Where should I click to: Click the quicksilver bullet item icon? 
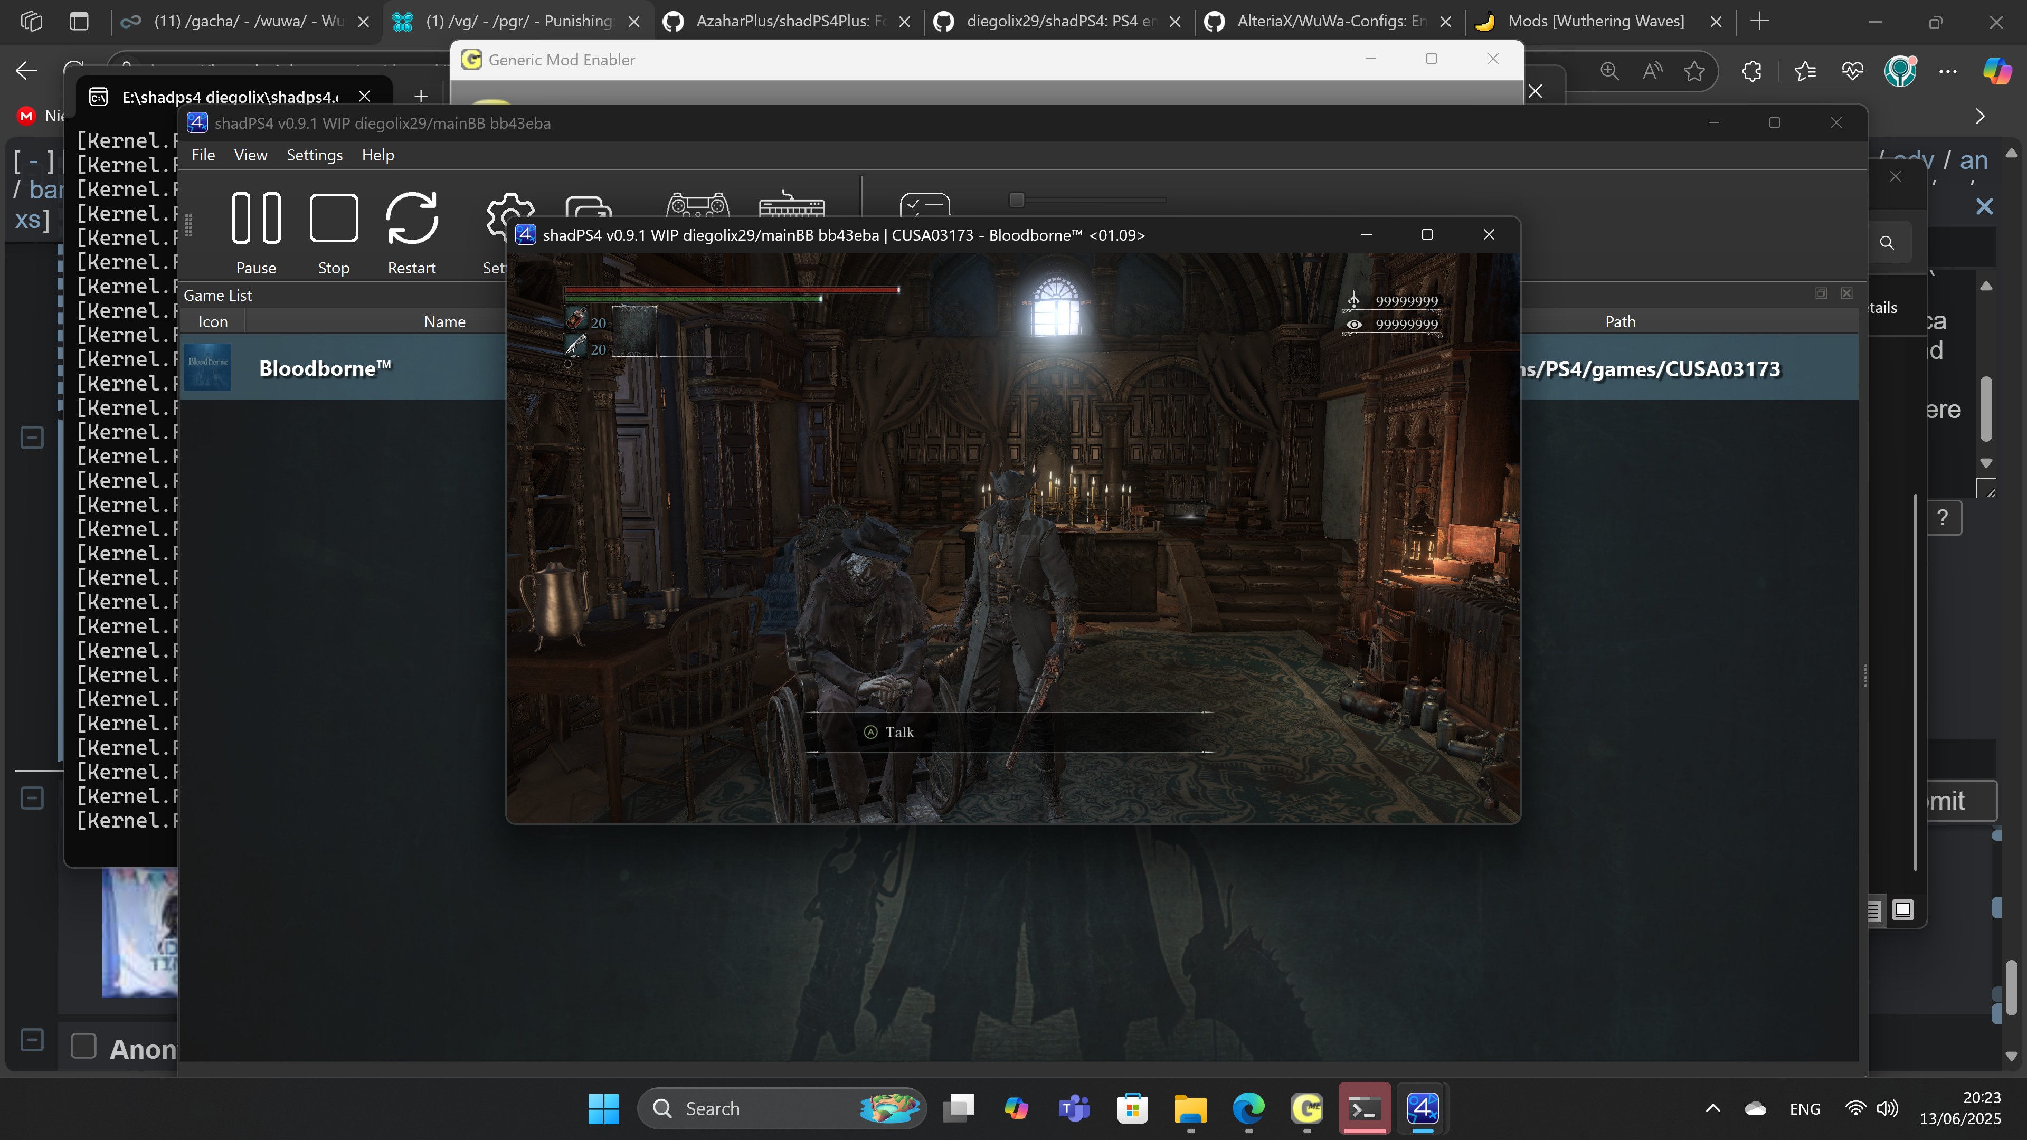click(x=576, y=345)
